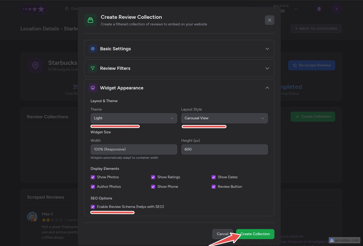Screen dimensions: 363x246
Task: Click the Re-scrape Reviews button
Action: pos(312,65)
